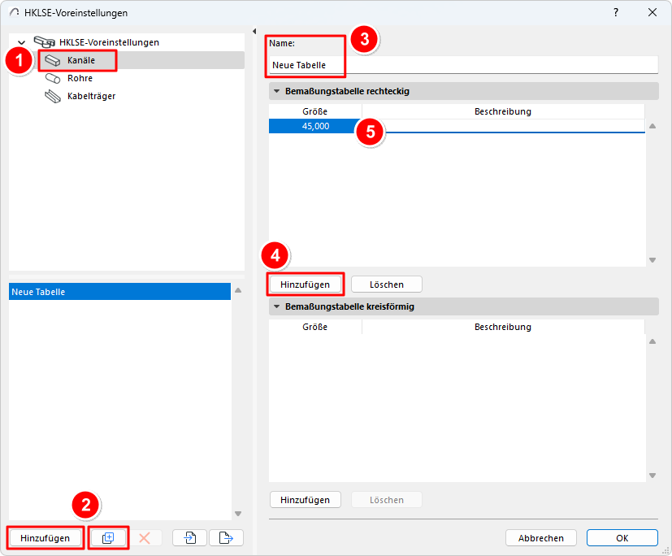
Task: Collapse the left panel with small arrow
Action: (254, 31)
